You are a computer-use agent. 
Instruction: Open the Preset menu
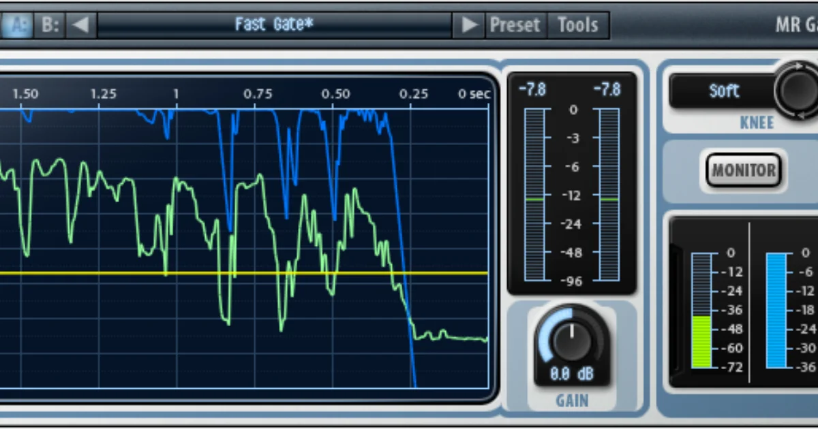[x=515, y=25]
